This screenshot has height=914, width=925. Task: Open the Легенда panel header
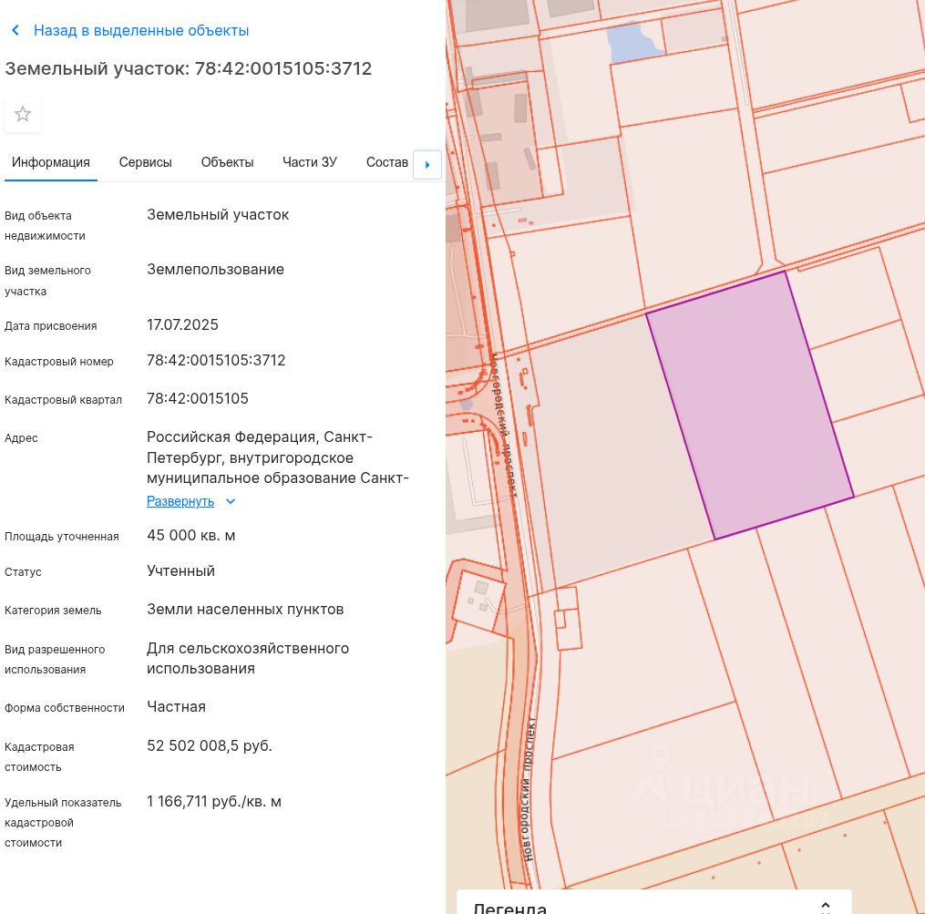click(510, 908)
